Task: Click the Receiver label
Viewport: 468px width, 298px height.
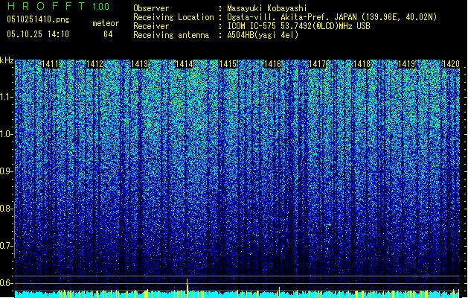Action: click(x=151, y=26)
